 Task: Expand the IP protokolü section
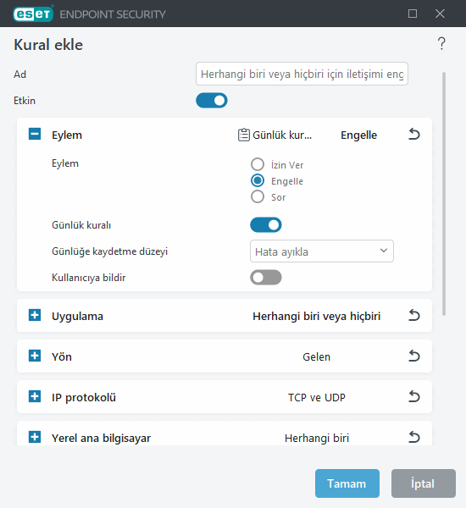click(35, 396)
